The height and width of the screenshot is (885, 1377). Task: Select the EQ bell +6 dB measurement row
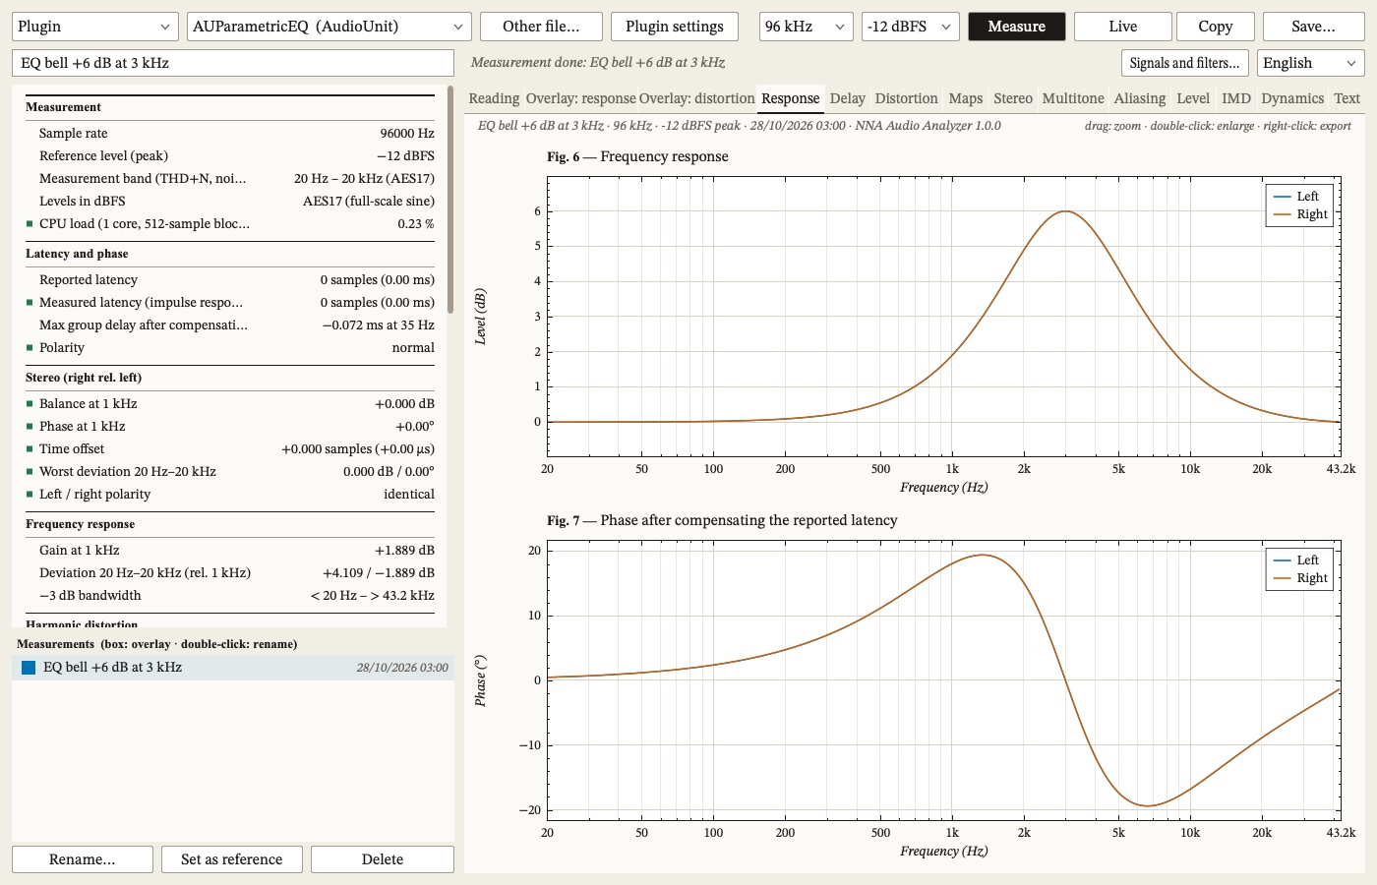233,668
